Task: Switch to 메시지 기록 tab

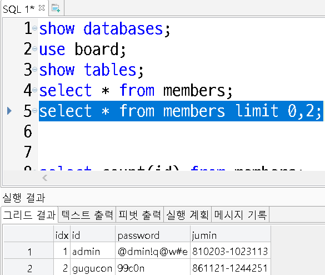Action: click(x=240, y=214)
